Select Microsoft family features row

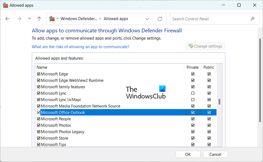pos(63,87)
